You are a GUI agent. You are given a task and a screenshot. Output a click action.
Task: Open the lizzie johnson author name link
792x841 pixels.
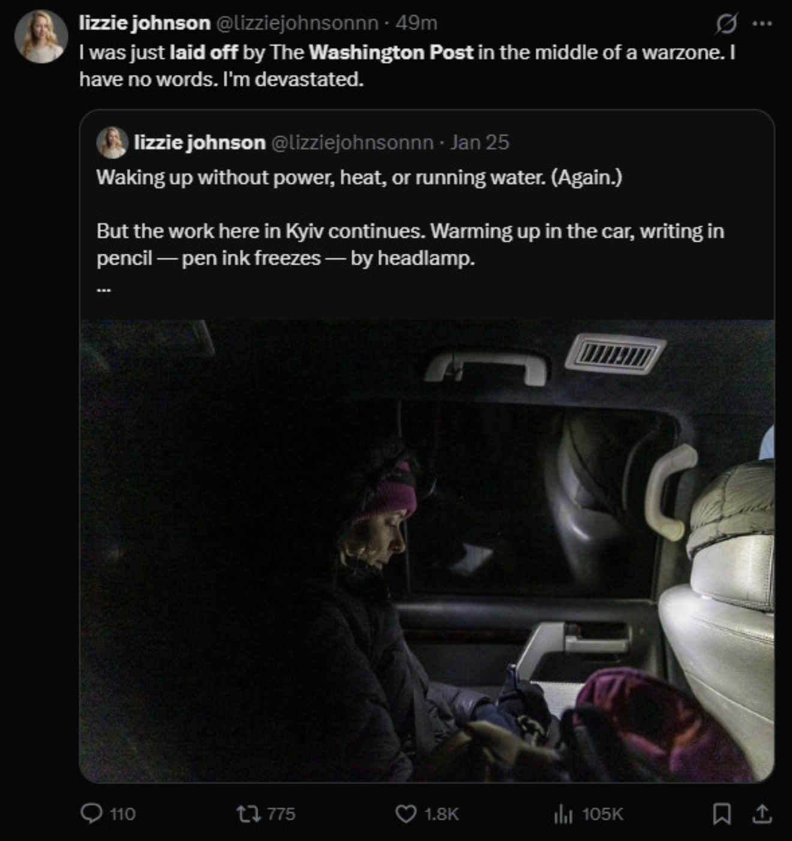145,23
